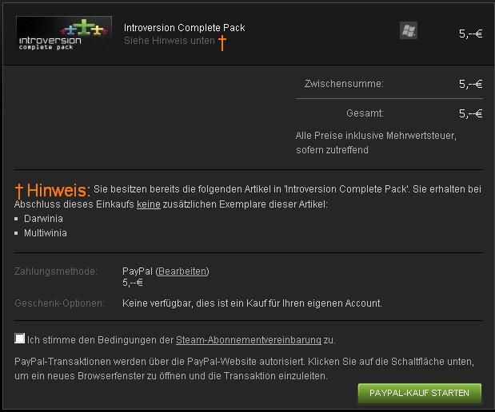The height and width of the screenshot is (412, 495).
Task: Click the price in the Gesamt row
Action: [471, 113]
